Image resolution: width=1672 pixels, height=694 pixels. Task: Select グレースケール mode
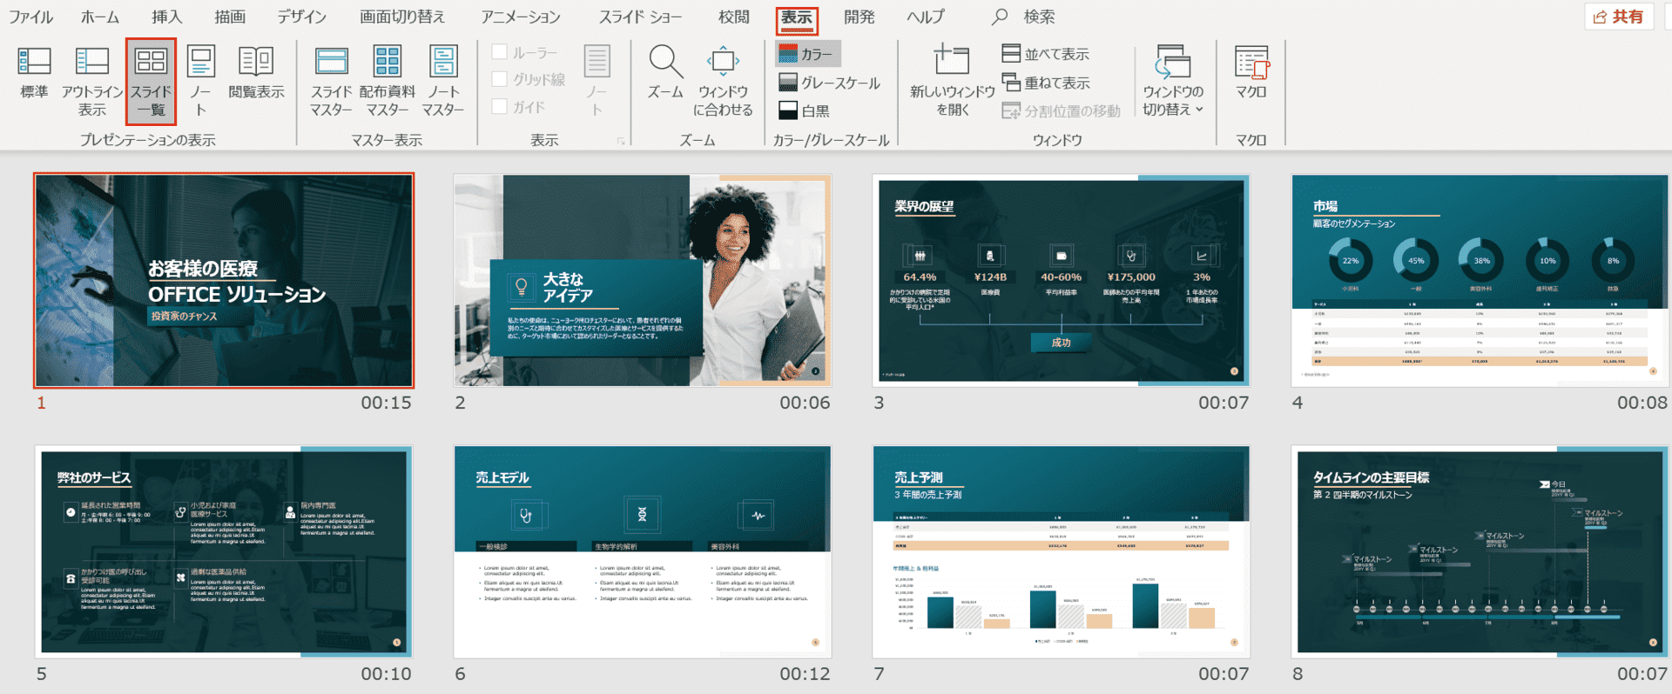point(829,83)
